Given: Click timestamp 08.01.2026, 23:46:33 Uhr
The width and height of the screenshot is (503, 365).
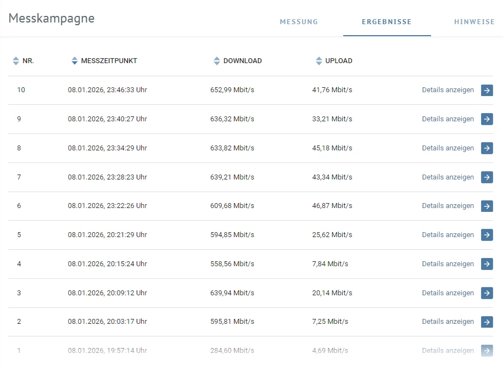Looking at the screenshot, I should (x=108, y=90).
